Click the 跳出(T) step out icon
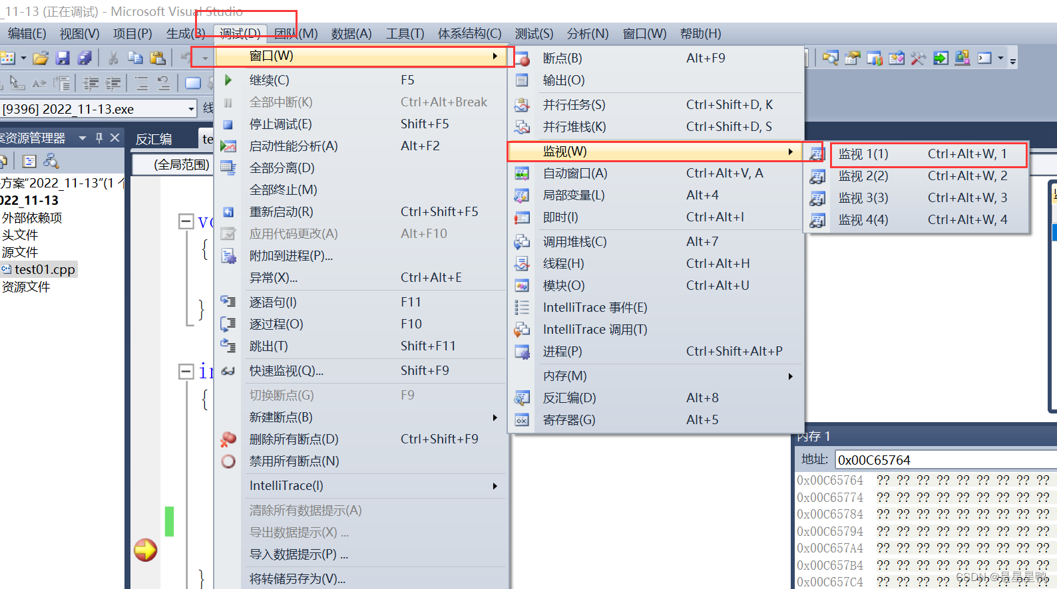Image resolution: width=1057 pixels, height=589 pixels. [x=228, y=346]
